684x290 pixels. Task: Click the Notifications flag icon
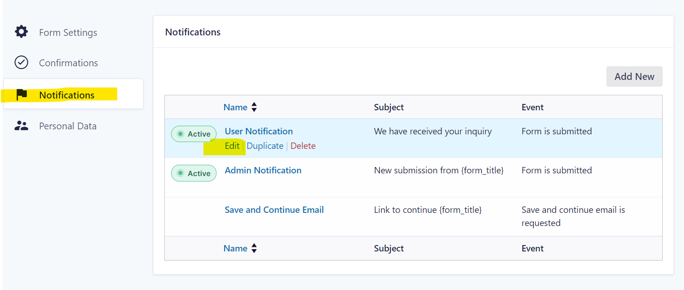21,94
